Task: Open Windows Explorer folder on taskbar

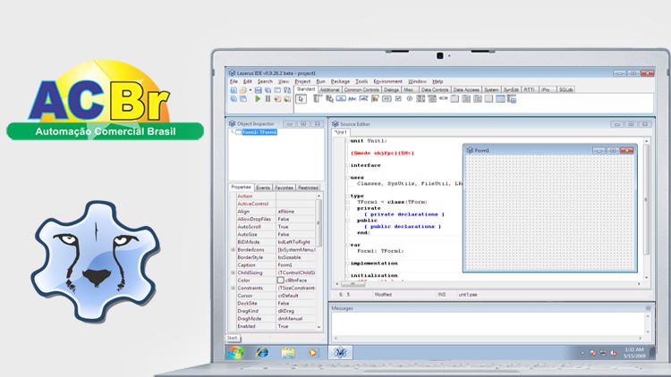Action: tap(288, 353)
